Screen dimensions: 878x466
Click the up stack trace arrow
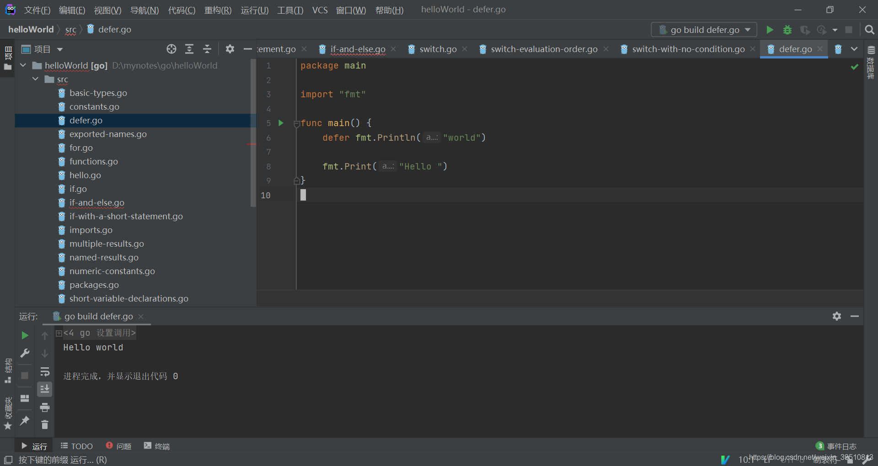tap(45, 335)
